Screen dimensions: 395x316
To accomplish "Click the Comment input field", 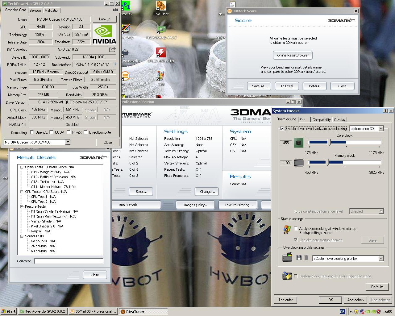I will coord(69,261).
